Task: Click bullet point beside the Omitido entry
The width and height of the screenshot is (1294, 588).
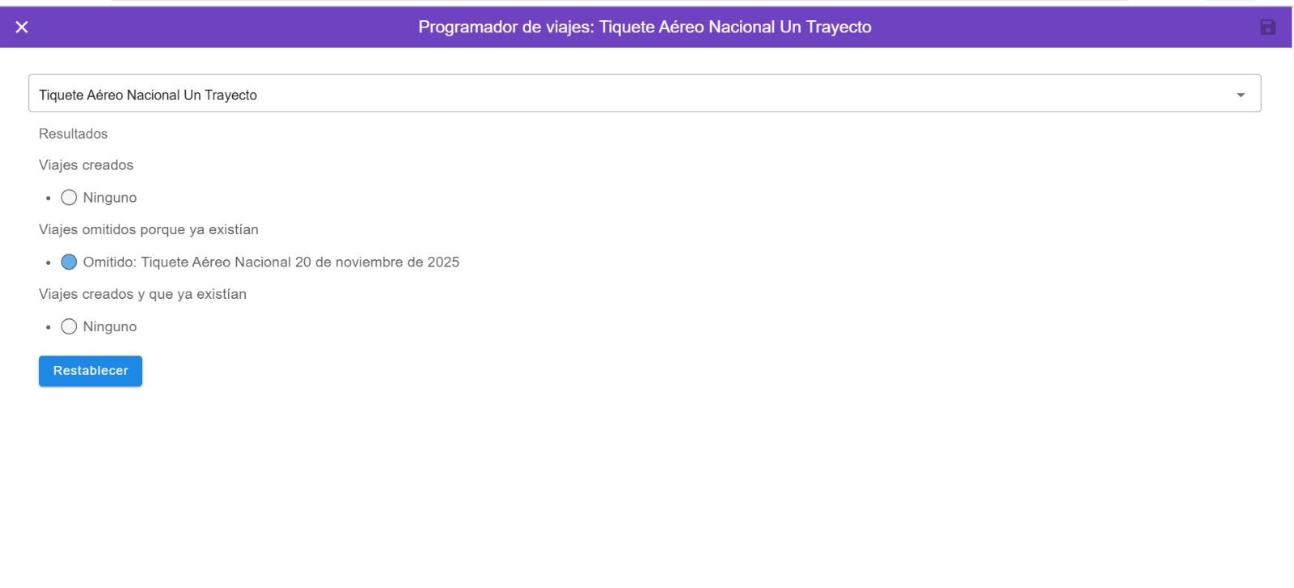Action: [x=49, y=263]
